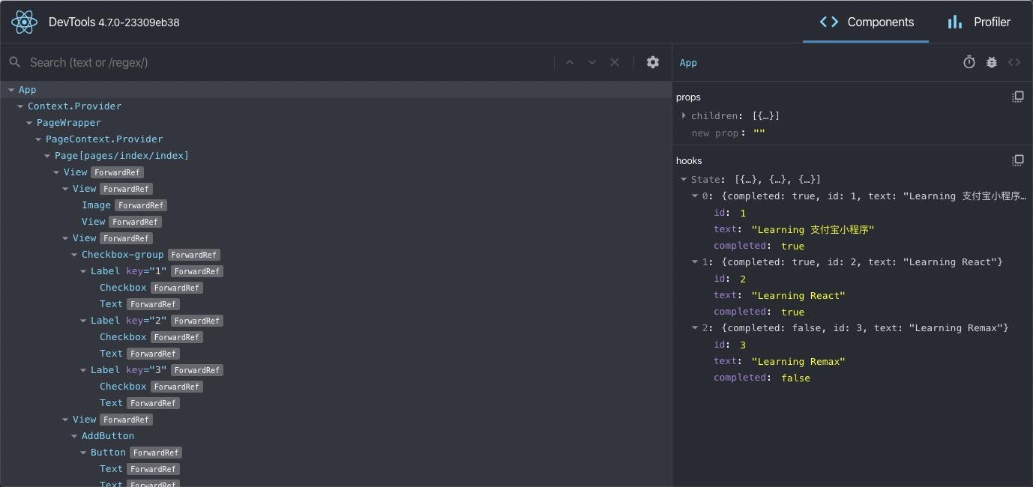The width and height of the screenshot is (1033, 487).
Task: Copy hooks to clipboard via copy icon
Action: tap(1017, 160)
